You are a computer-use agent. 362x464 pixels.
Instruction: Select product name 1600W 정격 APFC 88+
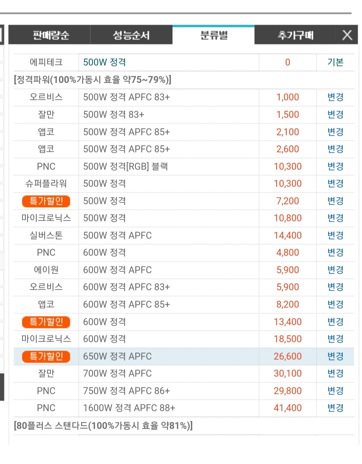pos(129,408)
